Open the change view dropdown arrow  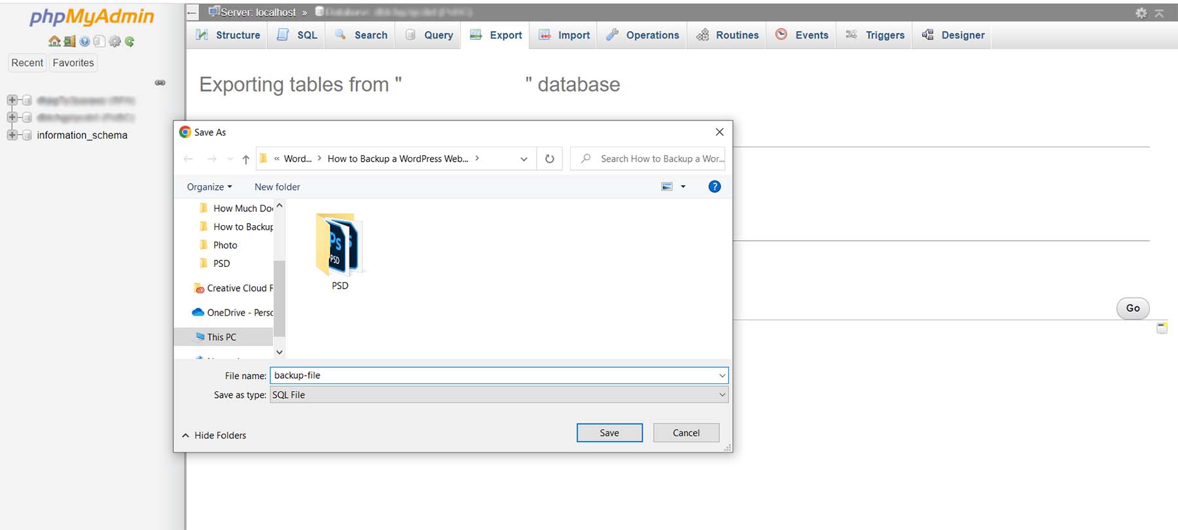[683, 186]
